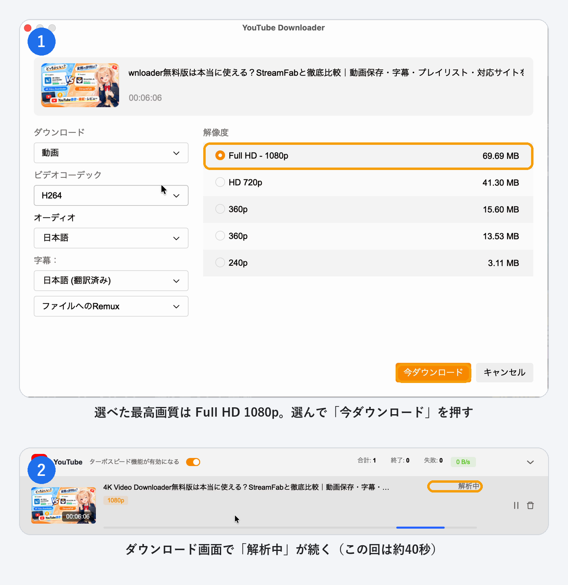Select the HD 720p resolution option
Viewport: 568px width, 585px height.
[x=368, y=183]
